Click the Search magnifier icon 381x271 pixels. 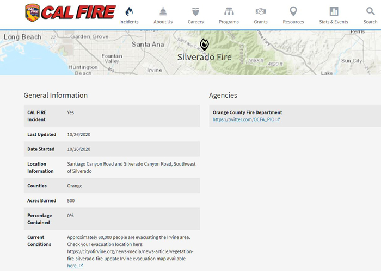pos(370,11)
